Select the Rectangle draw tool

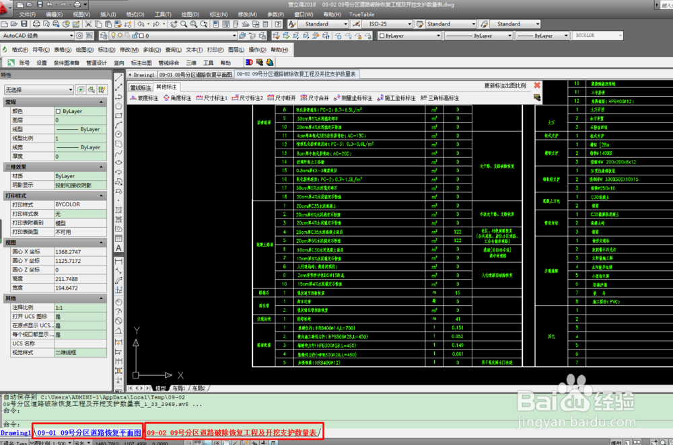[119, 116]
